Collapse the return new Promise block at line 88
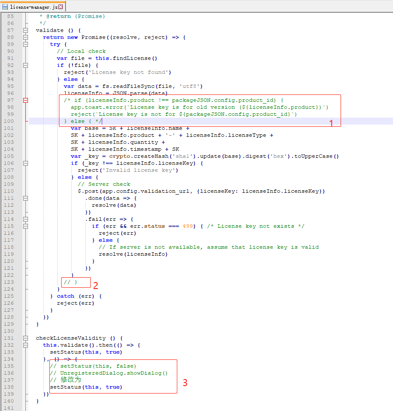Image resolution: width=393 pixels, height=411 pixels. tap(25, 38)
